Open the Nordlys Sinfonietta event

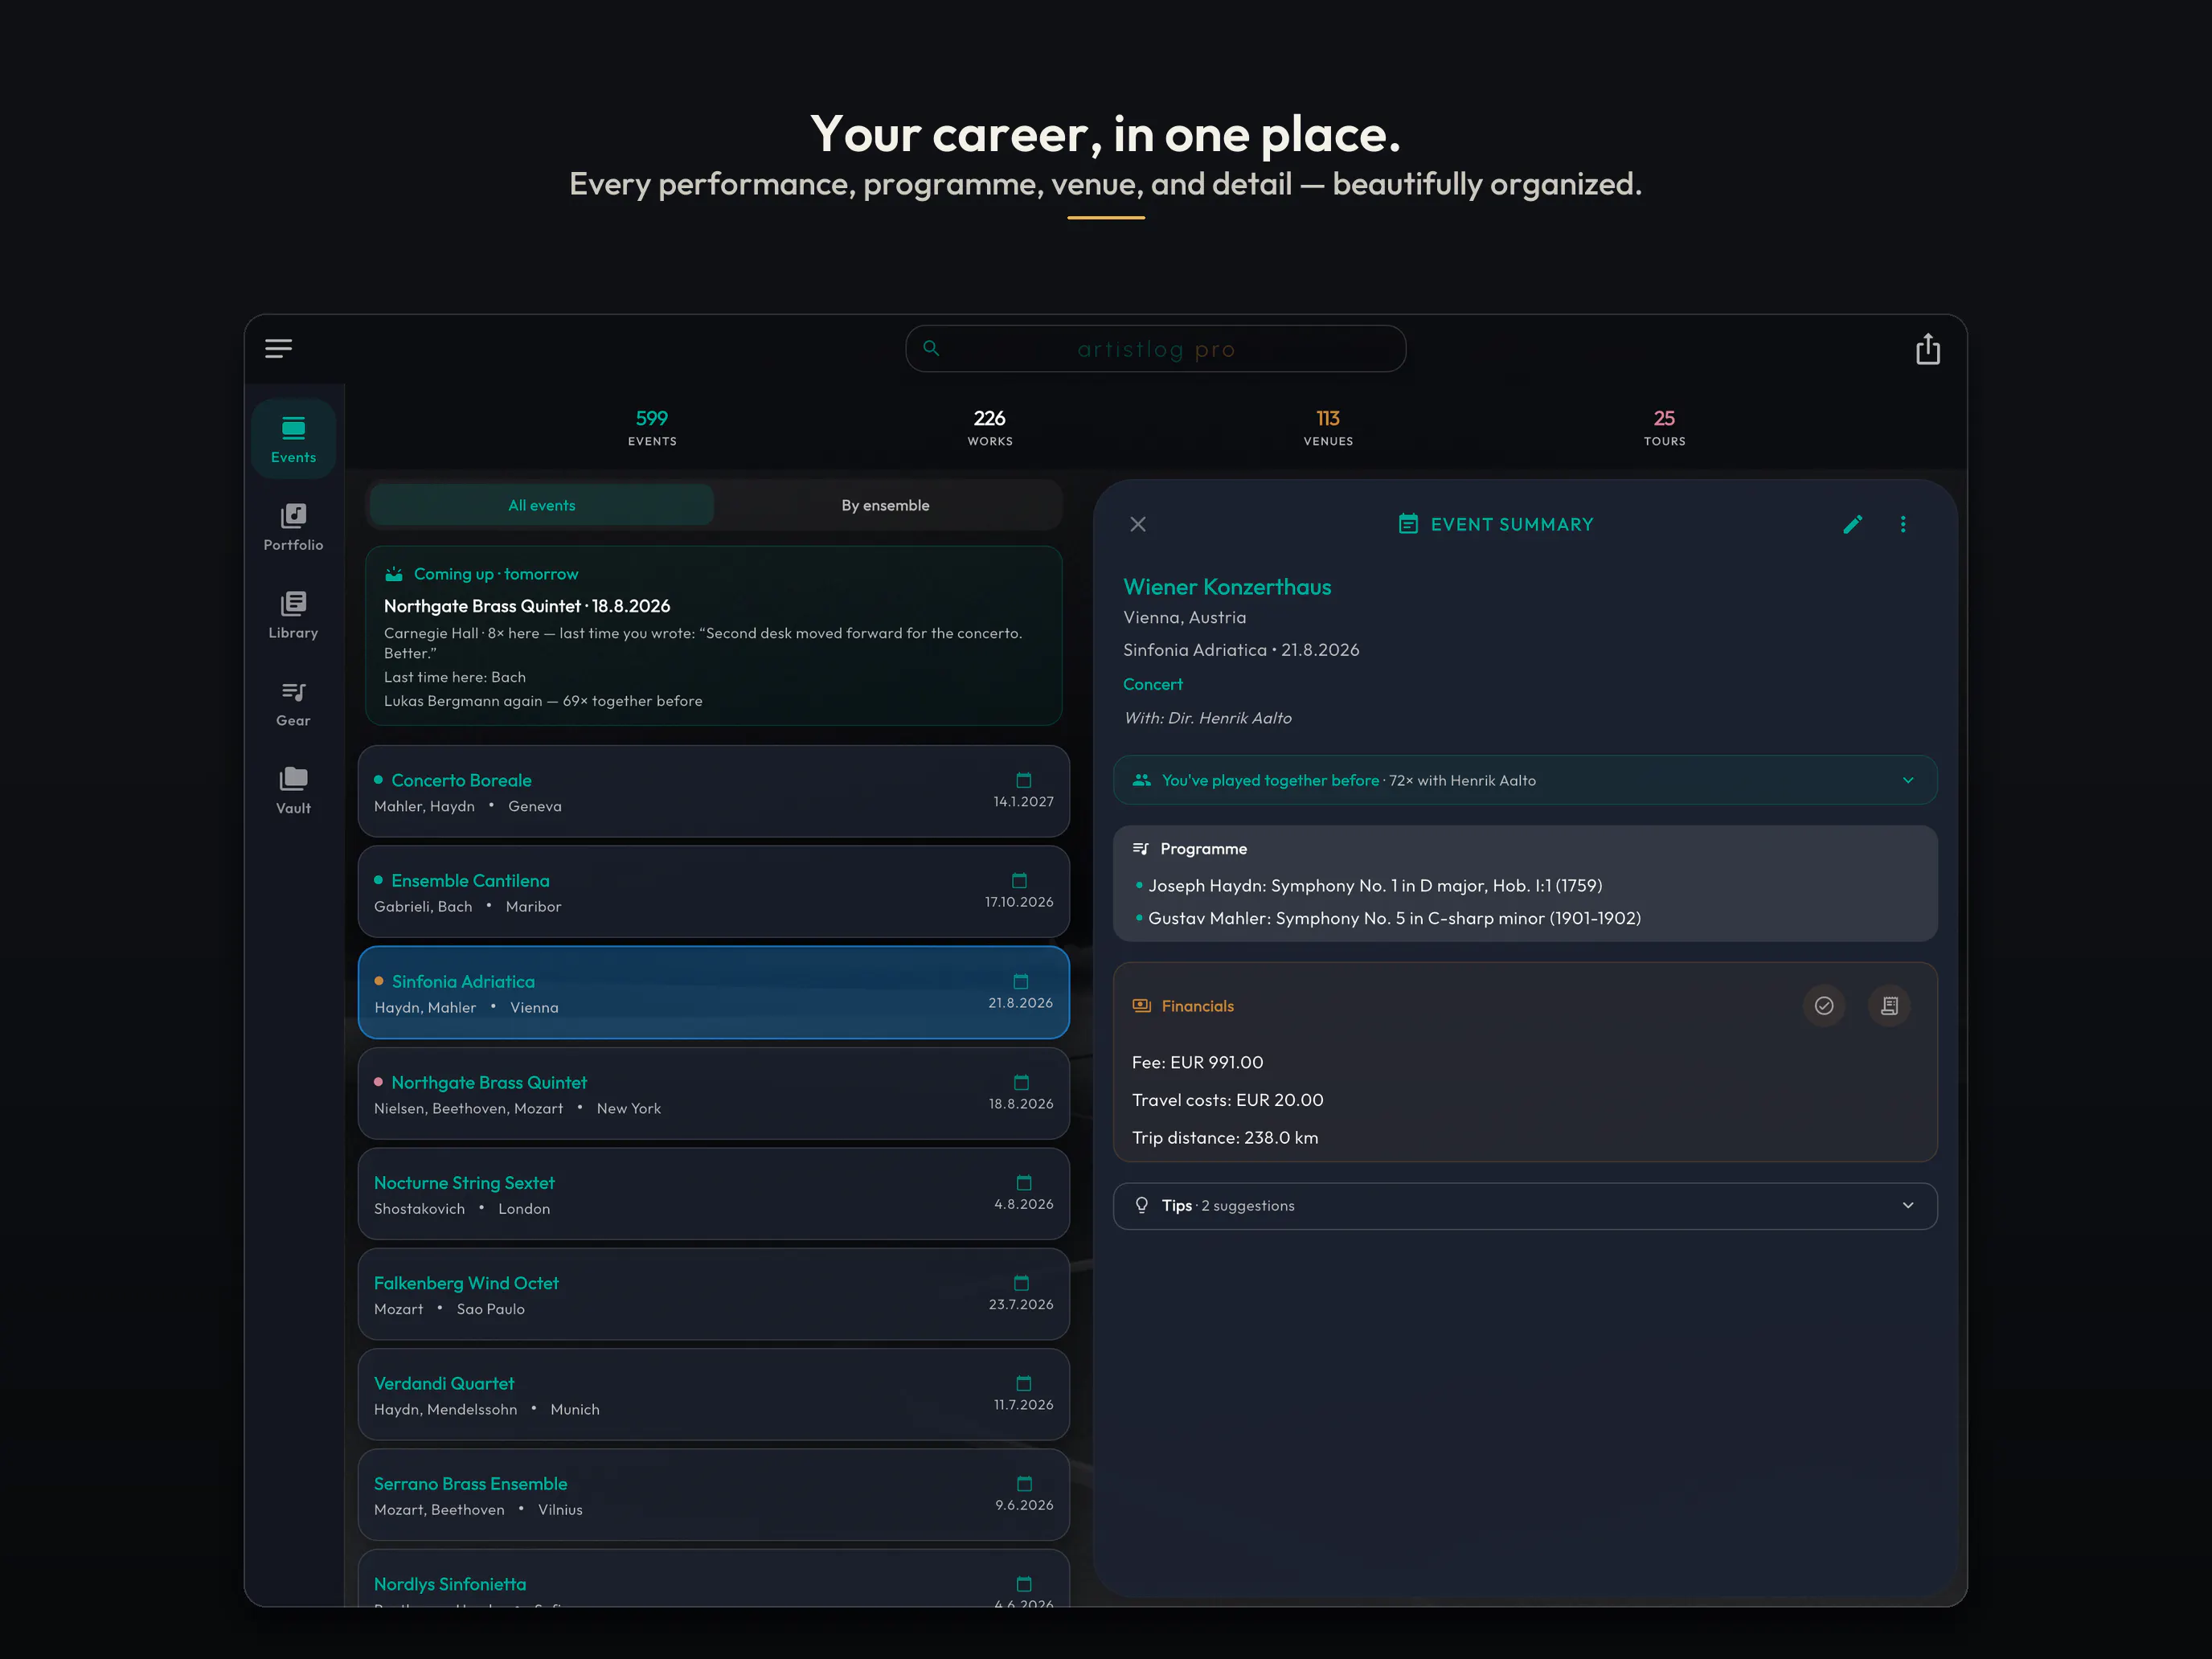pyautogui.click(x=713, y=1579)
